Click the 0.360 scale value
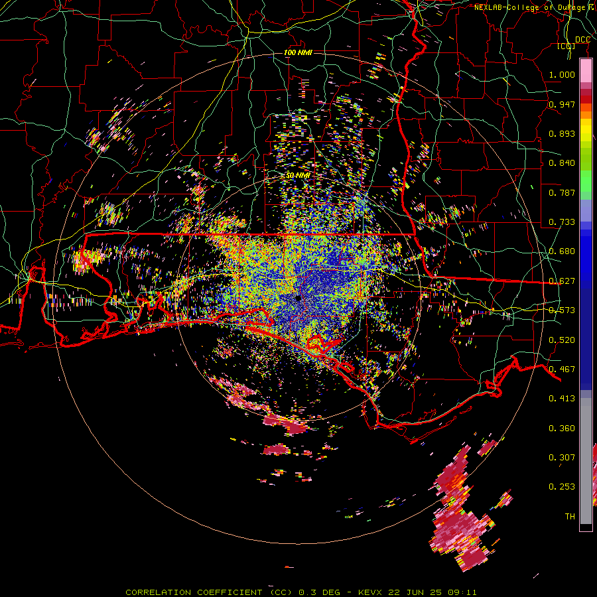The height and width of the screenshot is (597, 597). click(x=562, y=429)
